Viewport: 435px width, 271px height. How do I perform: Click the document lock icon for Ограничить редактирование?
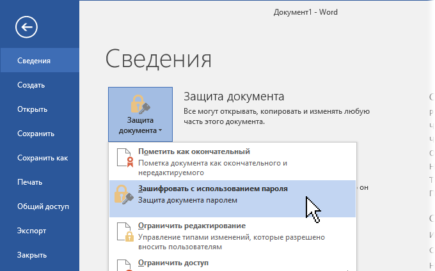pyautogui.click(x=125, y=232)
